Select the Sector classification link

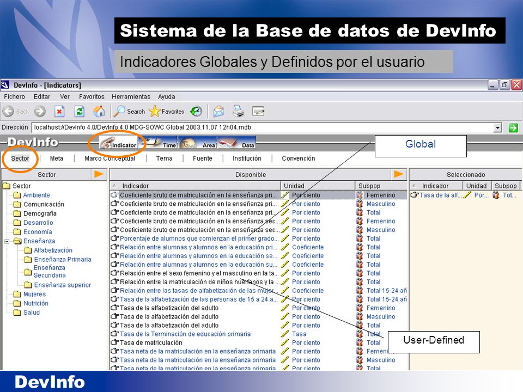coord(20,158)
